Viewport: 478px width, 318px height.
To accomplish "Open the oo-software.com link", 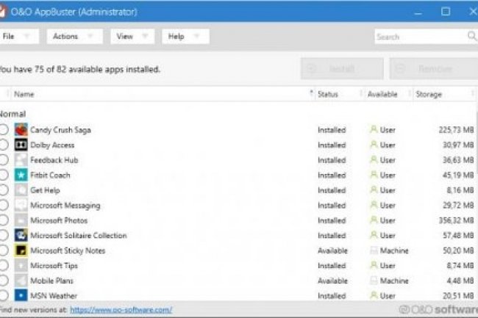I will pyautogui.click(x=121, y=310).
